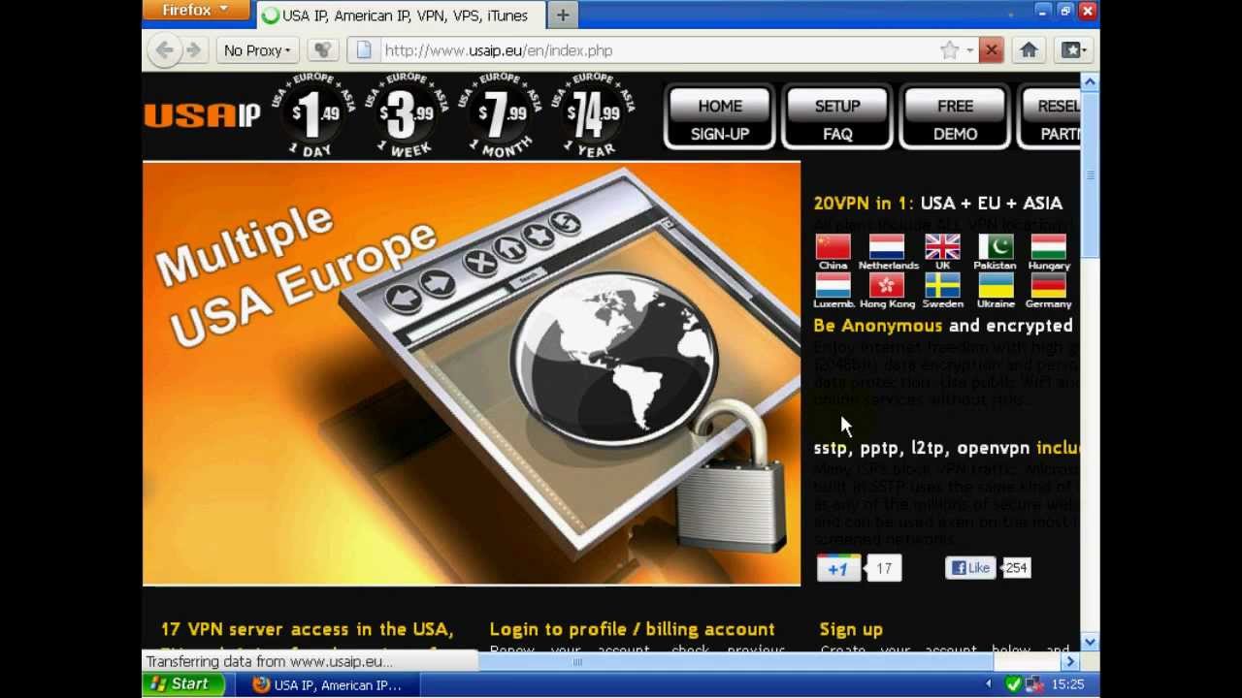Click the green checkmark tray icon
Viewport: 1242px width, 698px height.
click(x=1013, y=684)
